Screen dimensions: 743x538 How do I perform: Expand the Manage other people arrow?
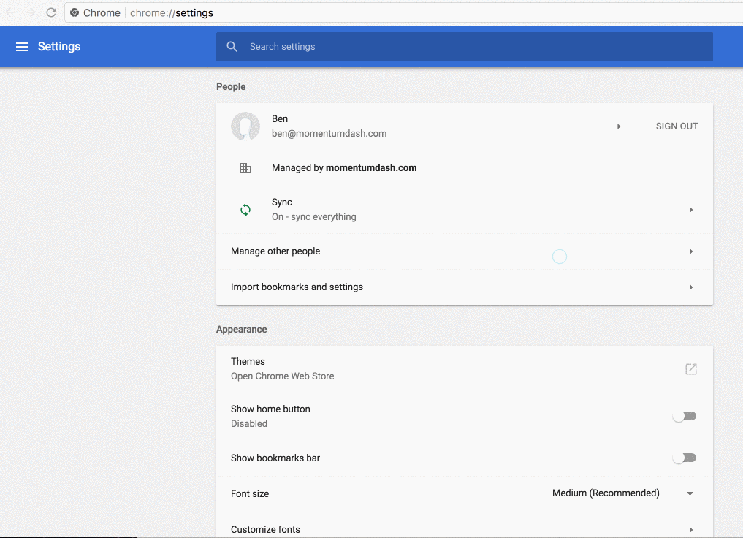(691, 251)
